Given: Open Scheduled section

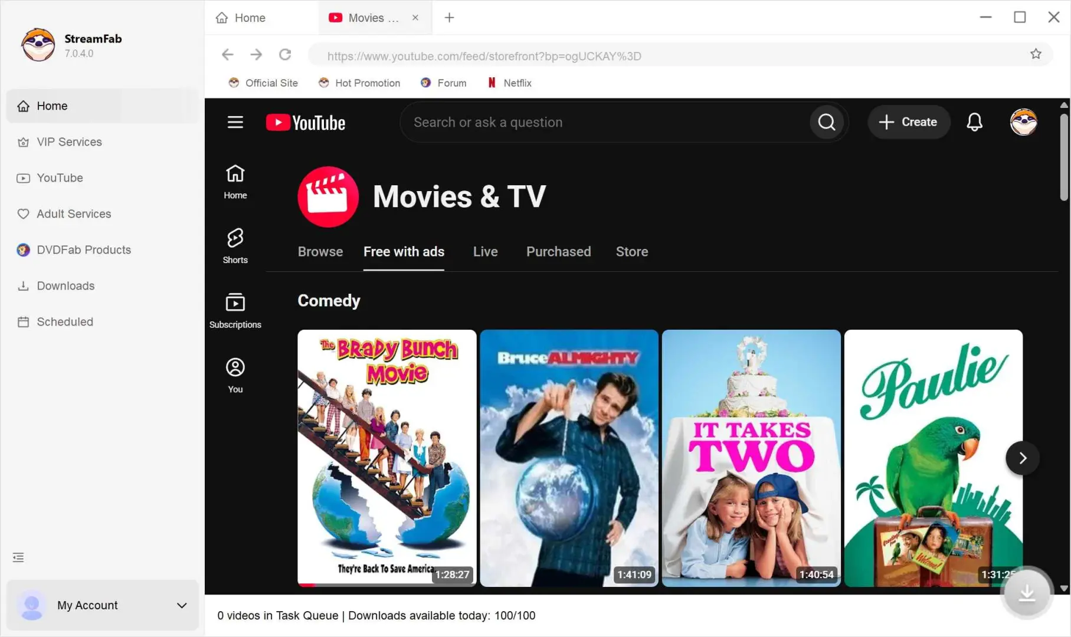Looking at the screenshot, I should pyautogui.click(x=103, y=322).
